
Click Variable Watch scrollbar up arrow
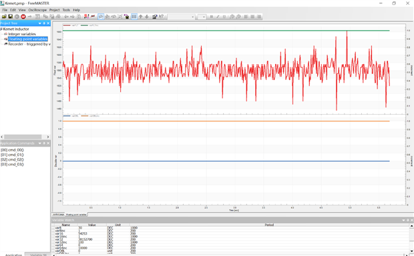(x=411, y=226)
